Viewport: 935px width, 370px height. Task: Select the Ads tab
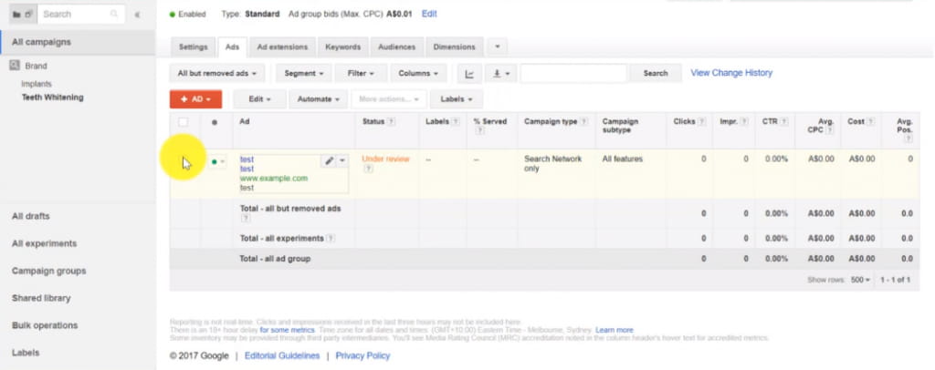(x=233, y=47)
